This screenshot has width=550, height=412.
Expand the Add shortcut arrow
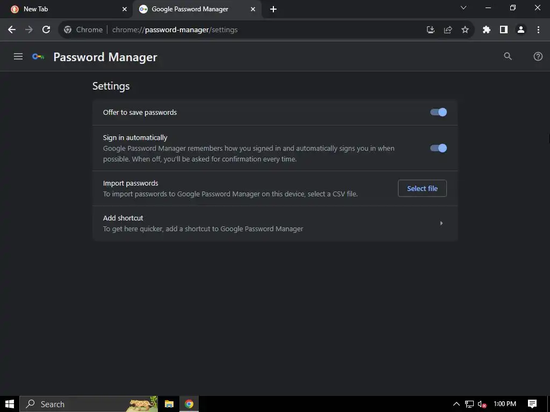point(442,223)
